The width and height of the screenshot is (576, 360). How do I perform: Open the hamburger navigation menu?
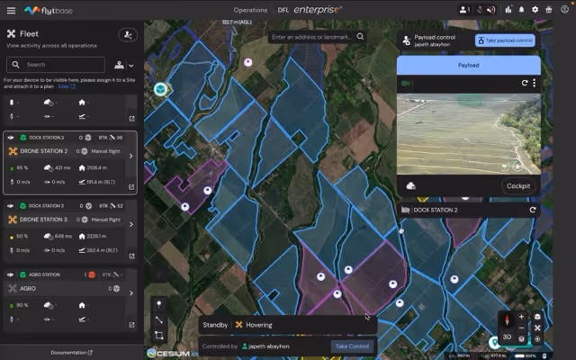[x=11, y=10]
